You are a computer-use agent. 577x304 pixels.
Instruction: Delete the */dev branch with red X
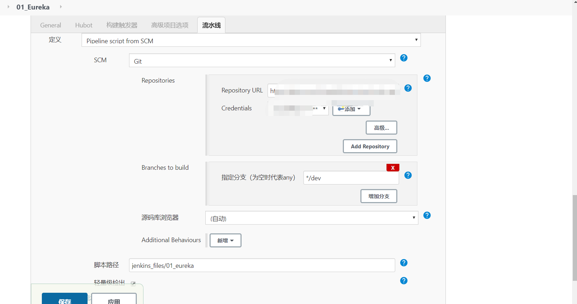coord(393,168)
